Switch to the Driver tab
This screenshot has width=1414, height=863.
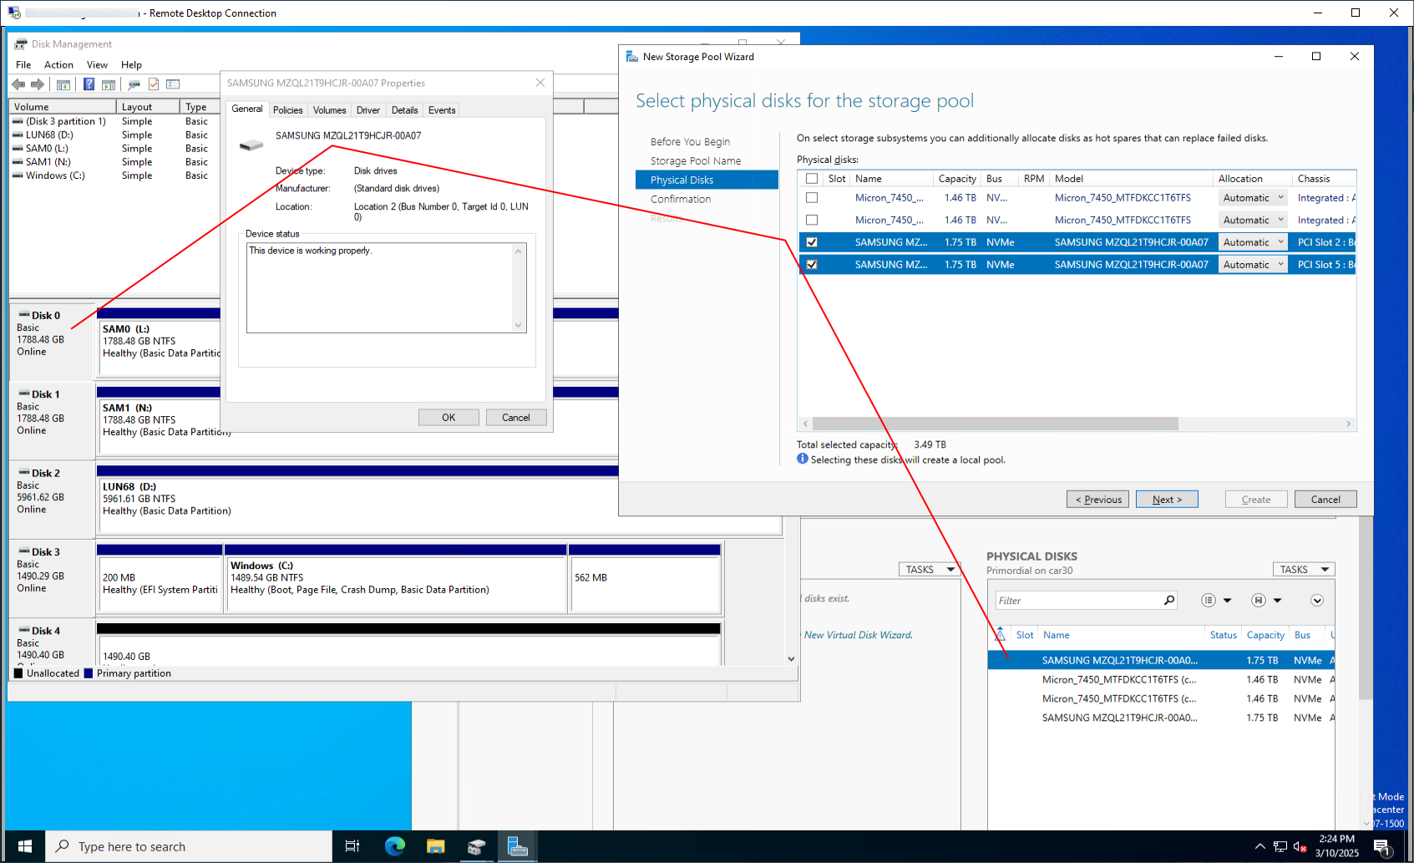point(368,110)
